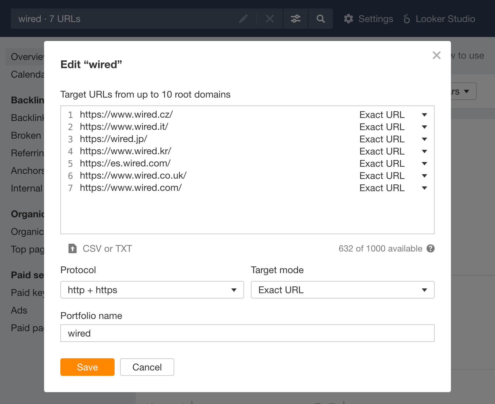
Task: Click the X clear icon in search bar
Action: click(270, 19)
